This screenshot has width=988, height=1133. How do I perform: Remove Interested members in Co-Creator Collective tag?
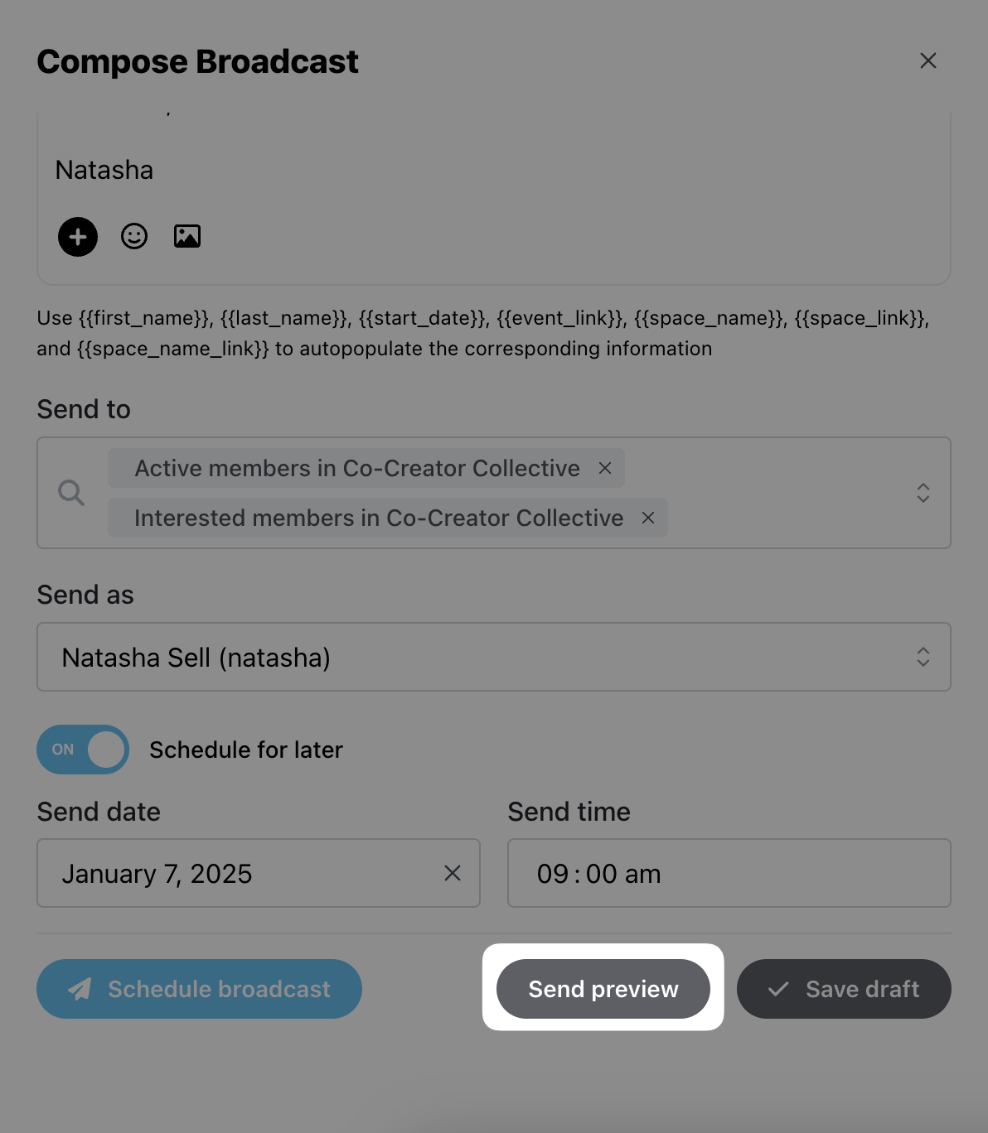coord(648,518)
